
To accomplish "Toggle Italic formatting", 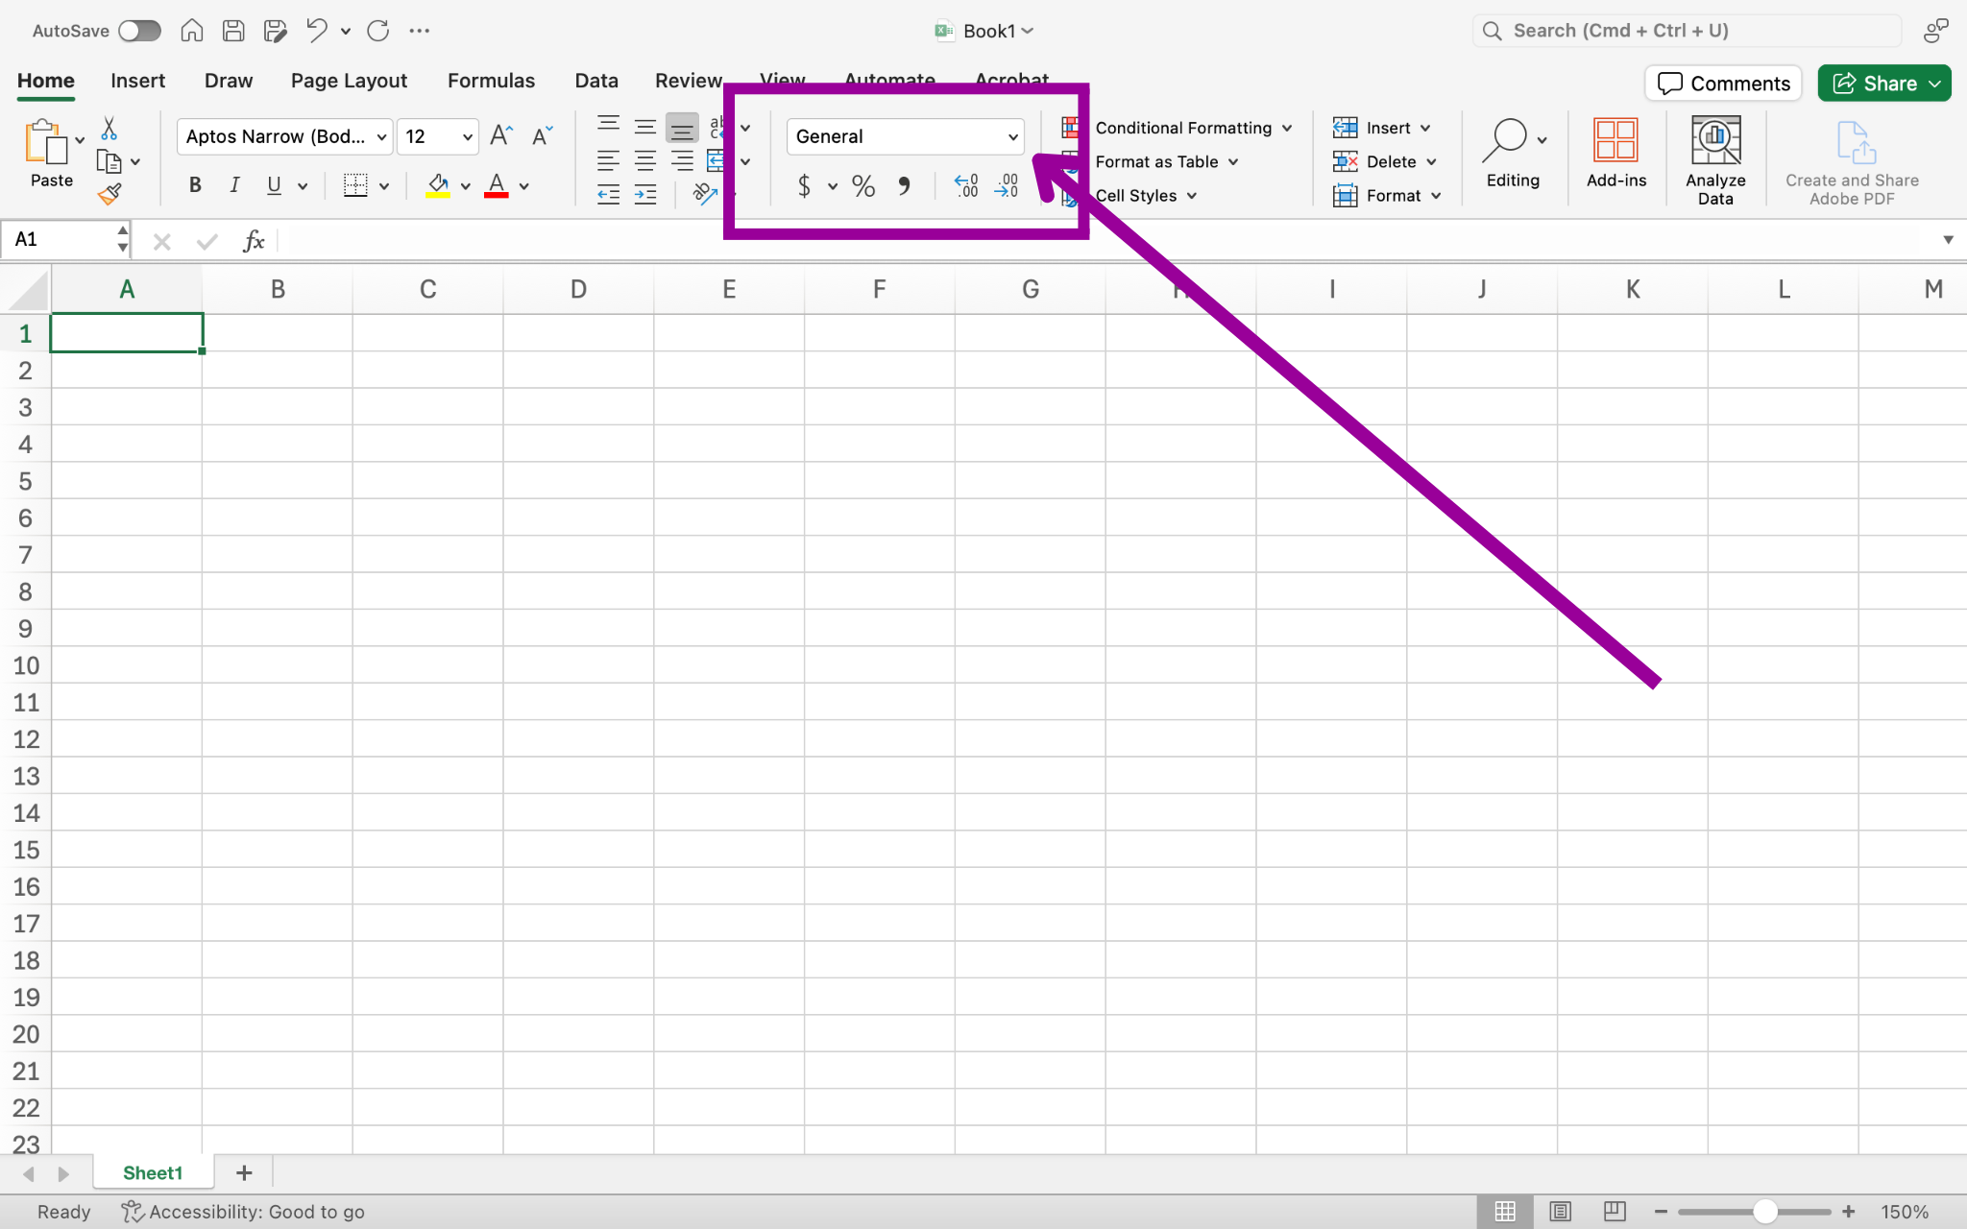I will click(234, 186).
